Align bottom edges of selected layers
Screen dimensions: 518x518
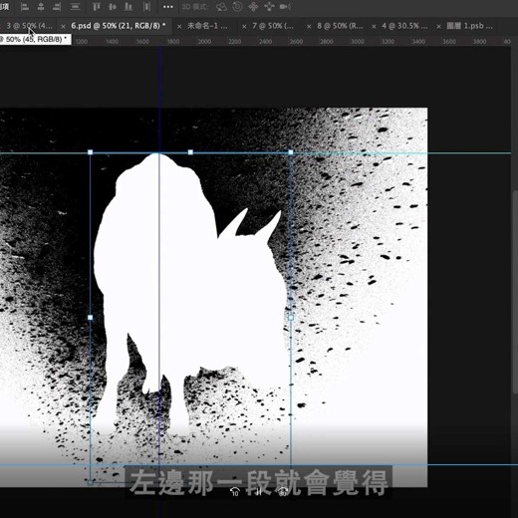[129, 7]
